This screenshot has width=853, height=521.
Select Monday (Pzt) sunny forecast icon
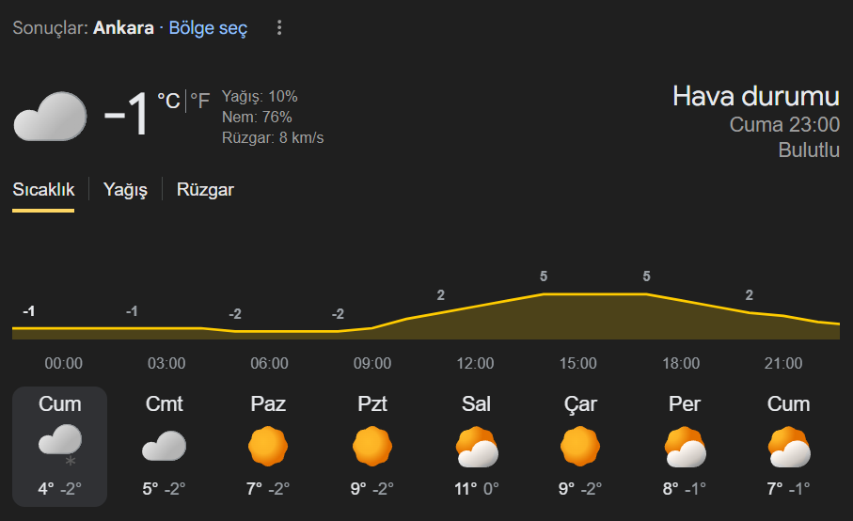[x=372, y=446]
